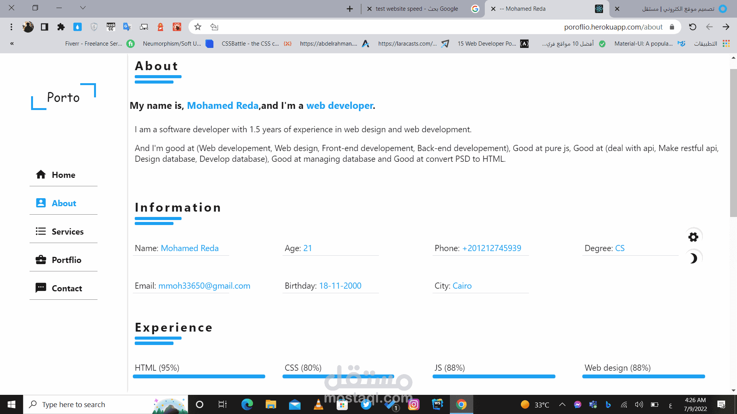Screen dimensions: 737x414
Task: Mute system volume from the tray
Action: [x=639, y=404]
